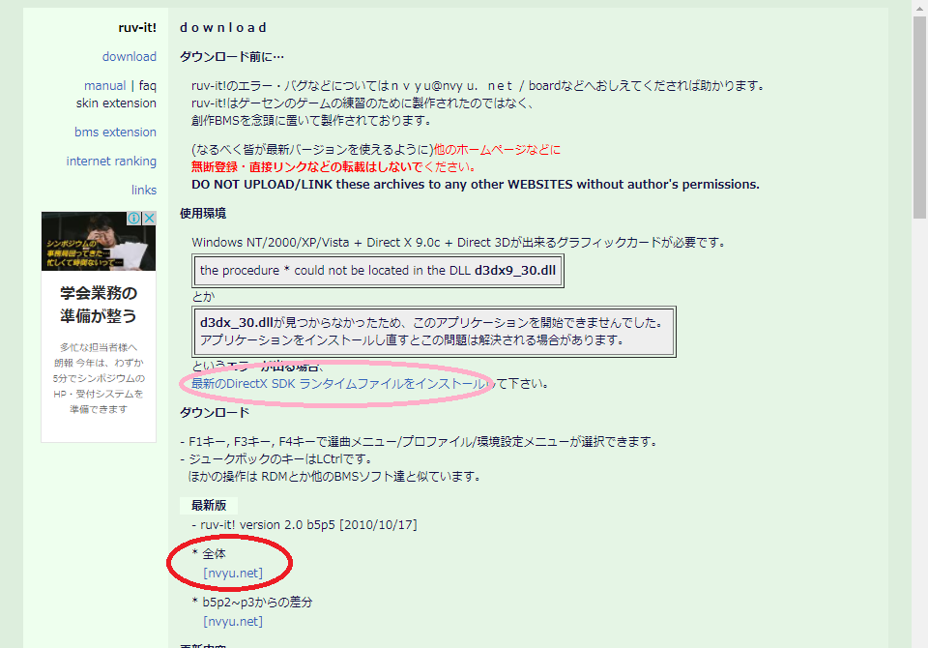Download the b5p2~p3 diff via nvyu.net
Image resolution: width=928 pixels, height=648 pixels.
(x=233, y=621)
